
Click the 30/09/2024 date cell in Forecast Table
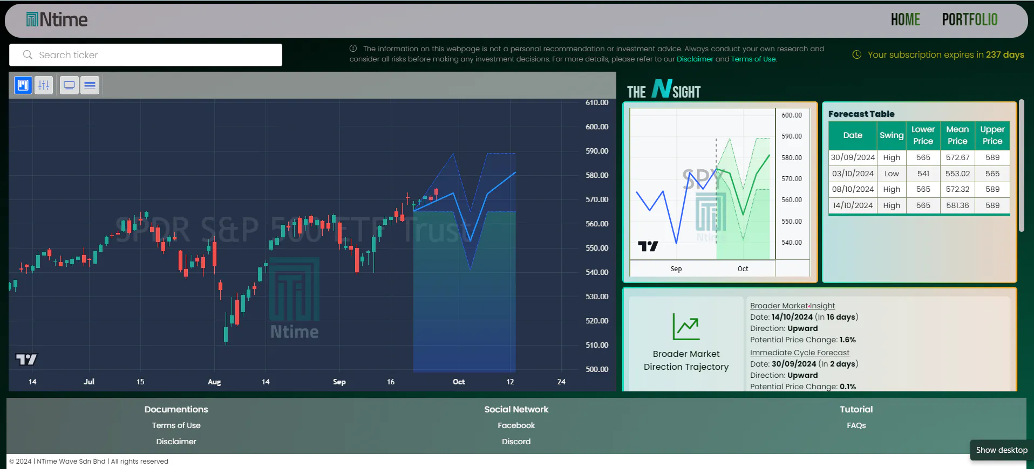[x=853, y=157]
